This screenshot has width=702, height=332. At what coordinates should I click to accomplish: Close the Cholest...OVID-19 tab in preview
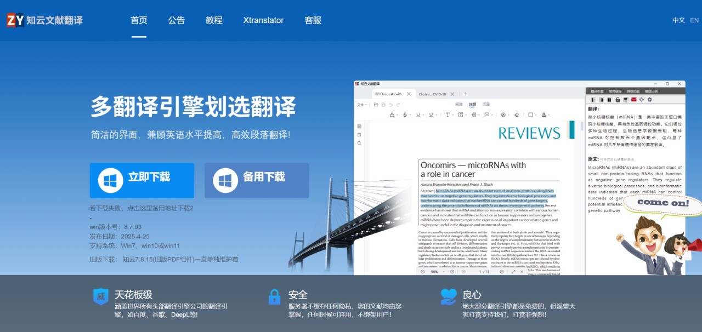point(452,94)
